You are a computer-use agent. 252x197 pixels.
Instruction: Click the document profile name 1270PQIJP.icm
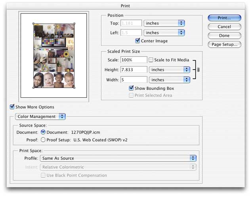pos(86,132)
